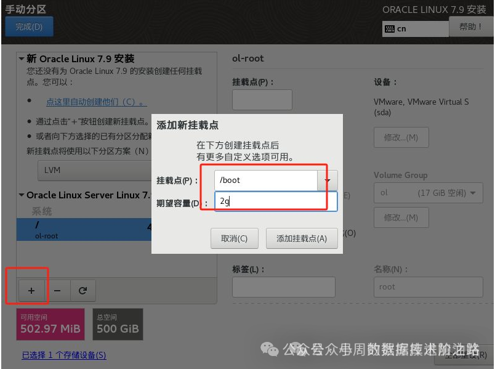Image resolution: width=495 pixels, height=369 pixels.
Task: Collapse the Oracle Linux Server Linux section
Action: [22, 195]
